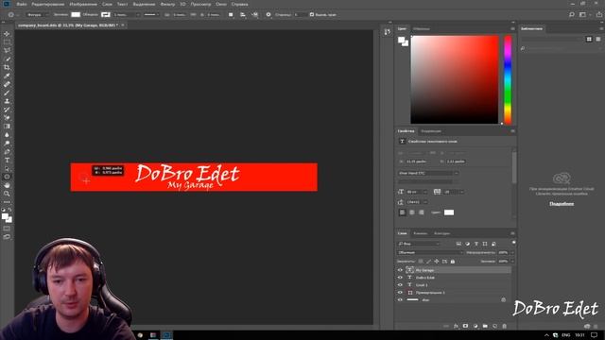Open path operations in options bar
The height and width of the screenshot is (340, 605).
231,15
